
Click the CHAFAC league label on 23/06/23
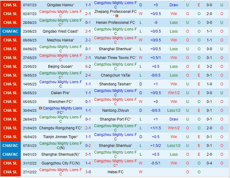10,31
